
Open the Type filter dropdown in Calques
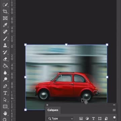click(x=60, y=119)
